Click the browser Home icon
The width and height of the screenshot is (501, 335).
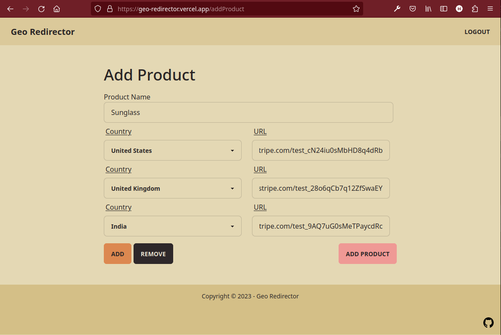(x=56, y=9)
